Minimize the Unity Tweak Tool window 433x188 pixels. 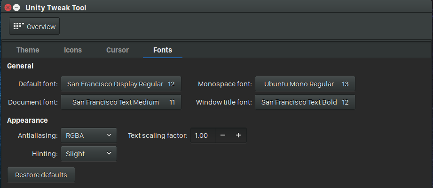click(x=16, y=8)
